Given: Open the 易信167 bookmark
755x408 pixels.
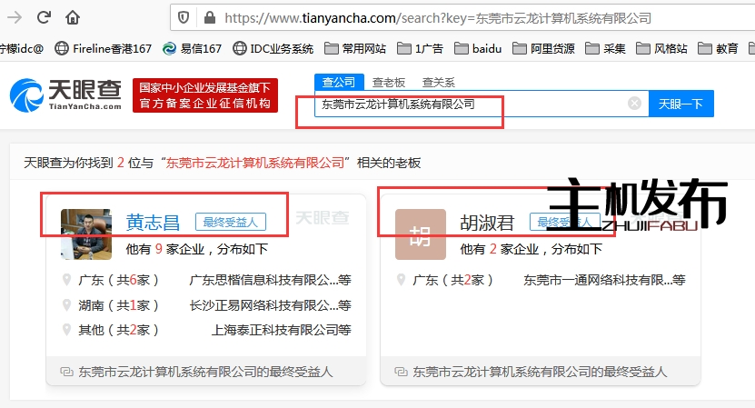Looking at the screenshot, I should [x=194, y=48].
